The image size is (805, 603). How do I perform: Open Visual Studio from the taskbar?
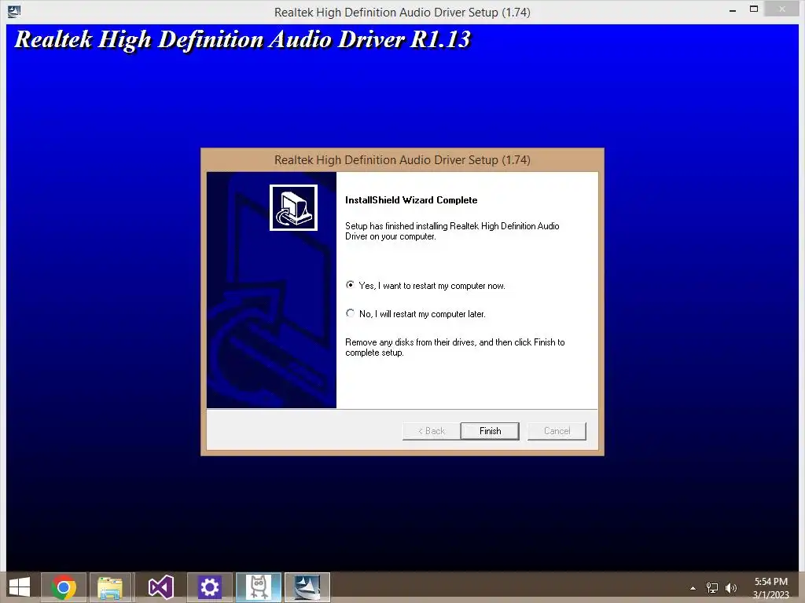[x=160, y=587]
